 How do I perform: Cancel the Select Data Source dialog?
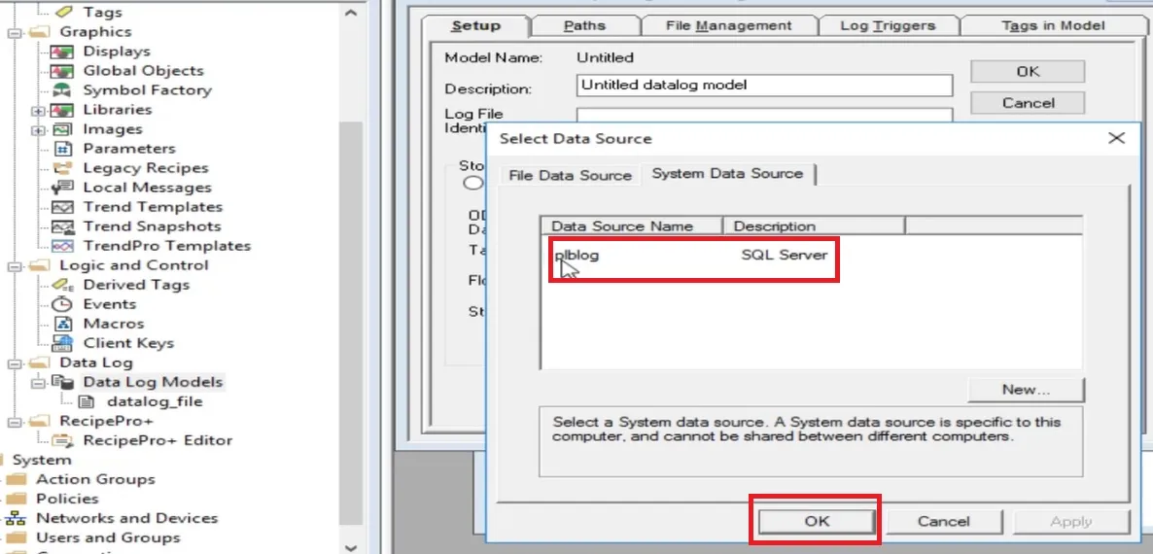point(943,522)
